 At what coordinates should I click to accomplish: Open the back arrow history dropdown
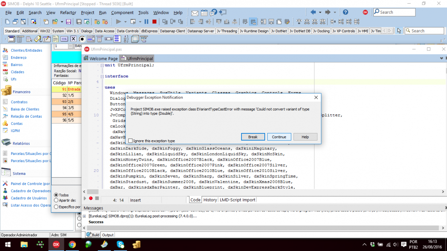[x=320, y=12]
